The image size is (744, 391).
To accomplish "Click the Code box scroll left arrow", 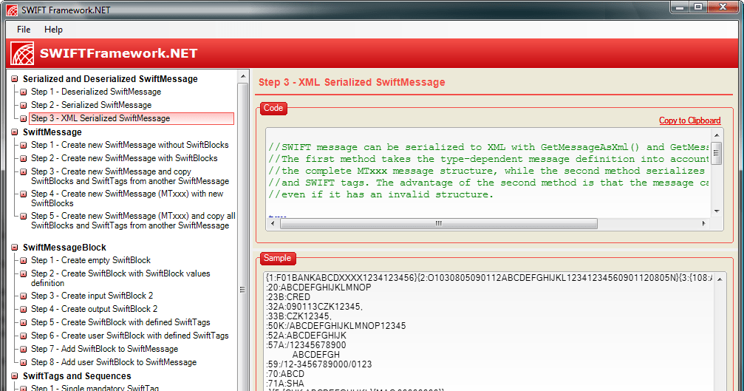I will click(x=271, y=223).
